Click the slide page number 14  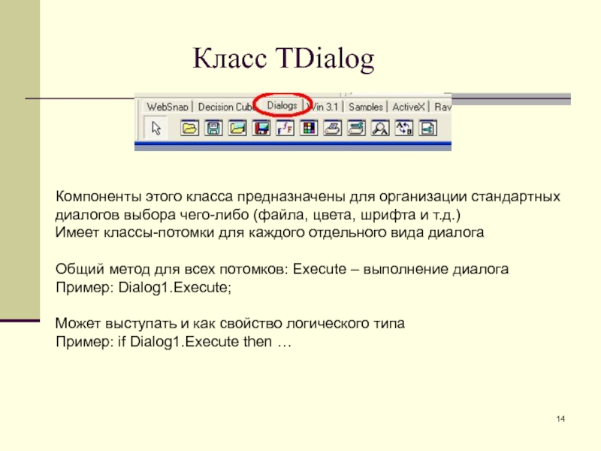coord(560,419)
